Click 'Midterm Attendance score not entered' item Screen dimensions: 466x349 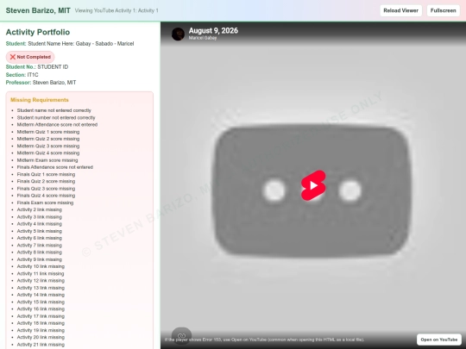[57, 125]
